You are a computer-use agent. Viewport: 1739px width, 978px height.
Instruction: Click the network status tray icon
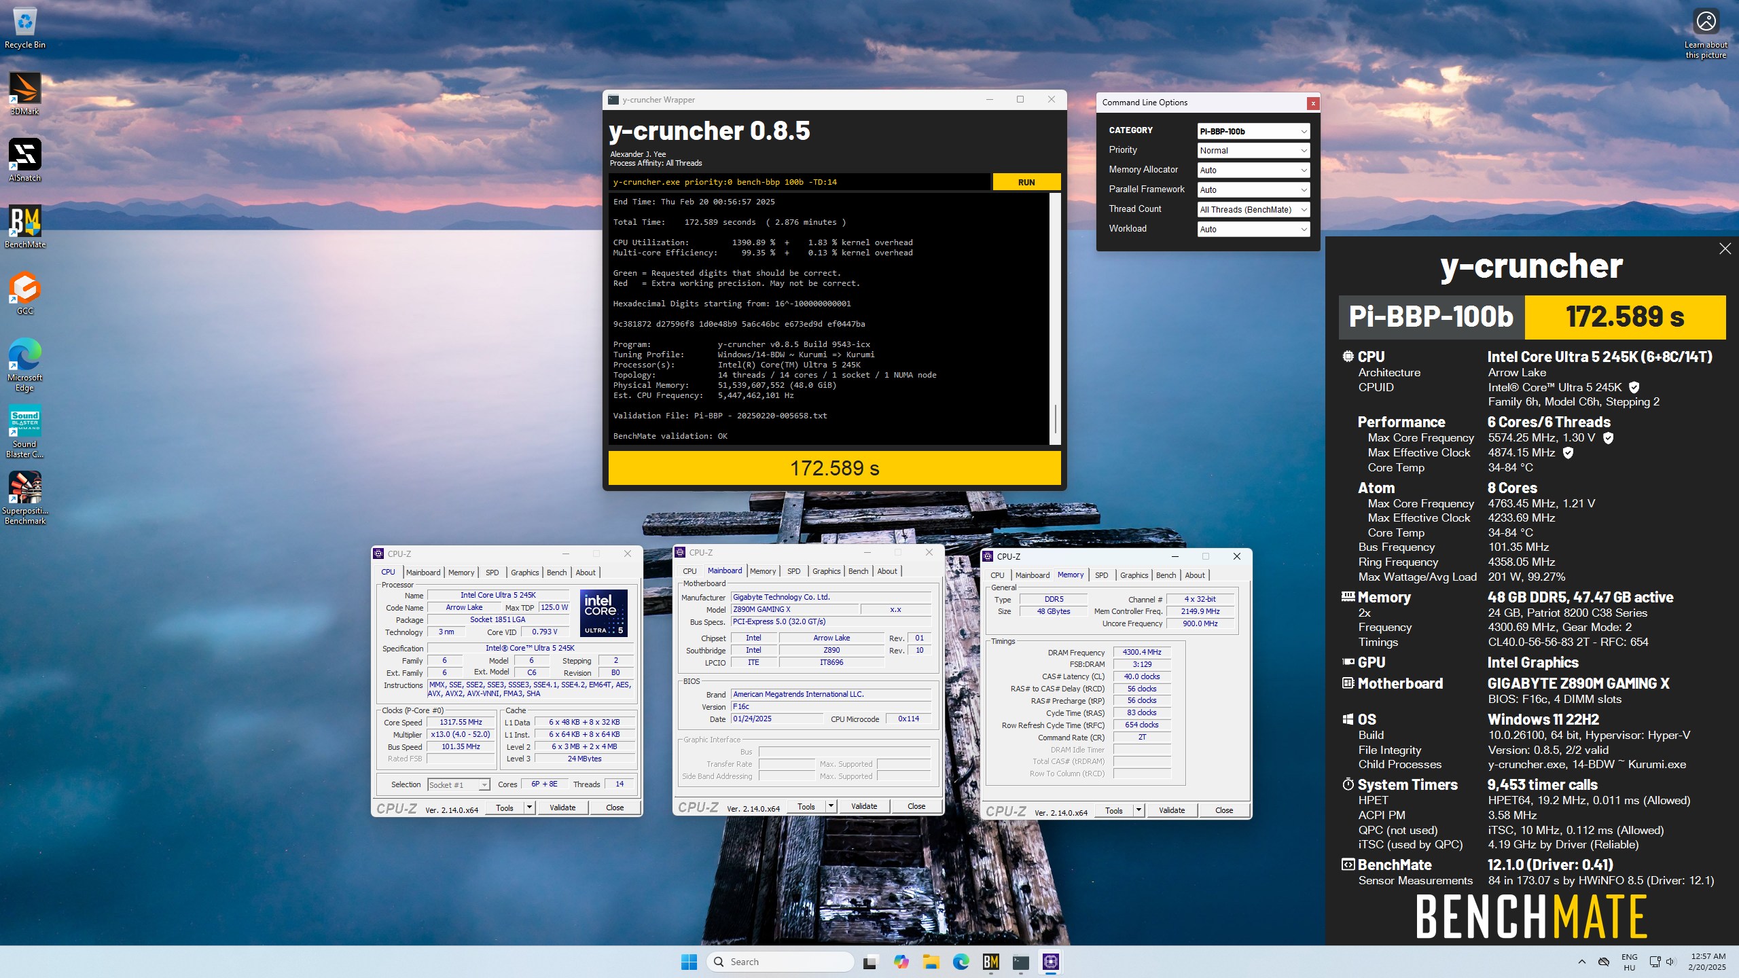click(x=1655, y=962)
